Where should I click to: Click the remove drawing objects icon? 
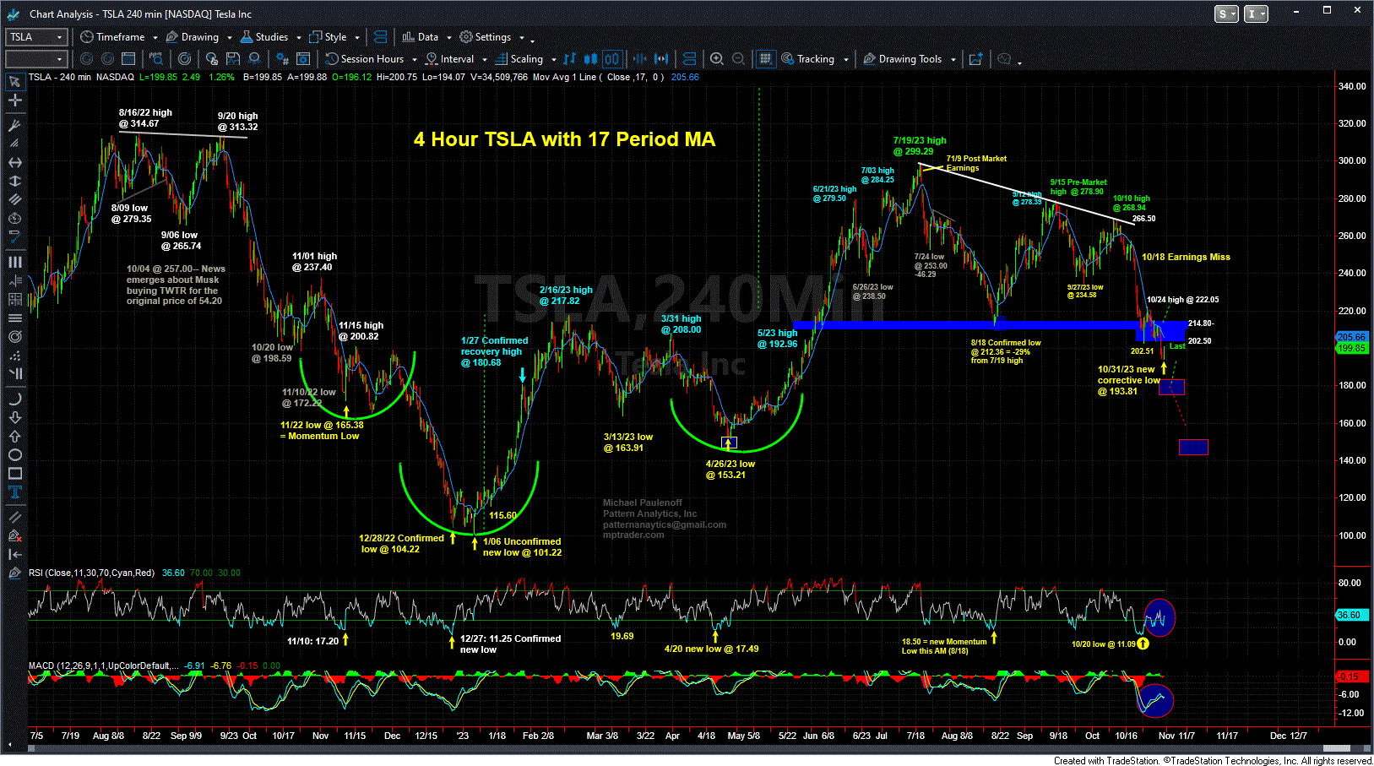tap(14, 535)
